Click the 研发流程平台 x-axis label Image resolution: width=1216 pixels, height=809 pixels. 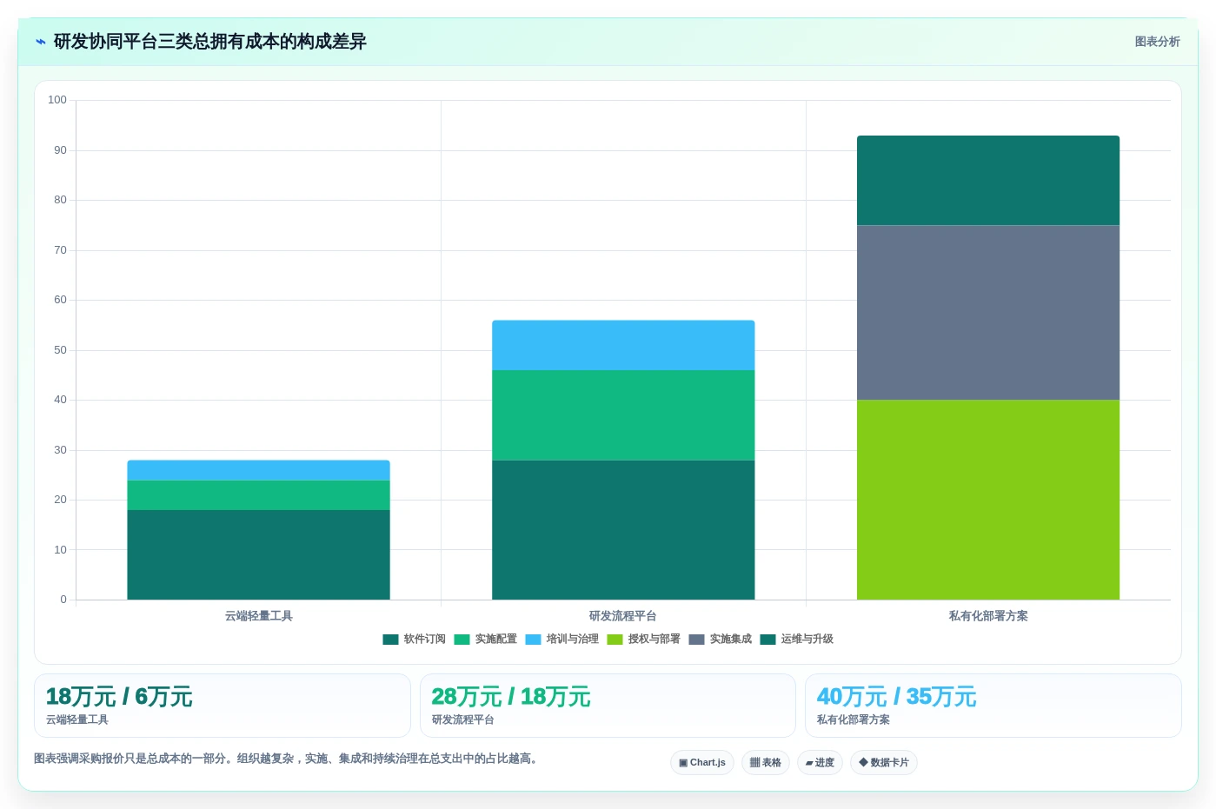pos(623,616)
